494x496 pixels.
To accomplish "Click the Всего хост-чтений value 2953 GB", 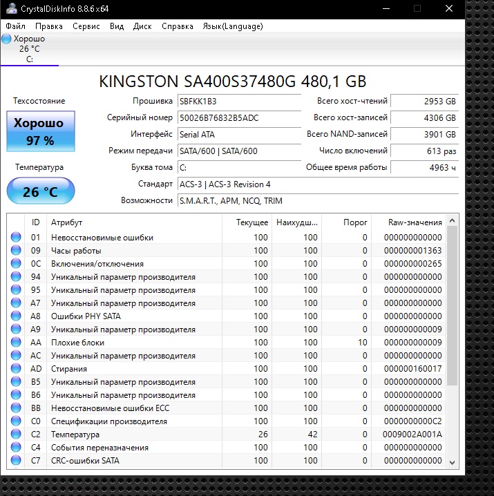I will point(424,102).
